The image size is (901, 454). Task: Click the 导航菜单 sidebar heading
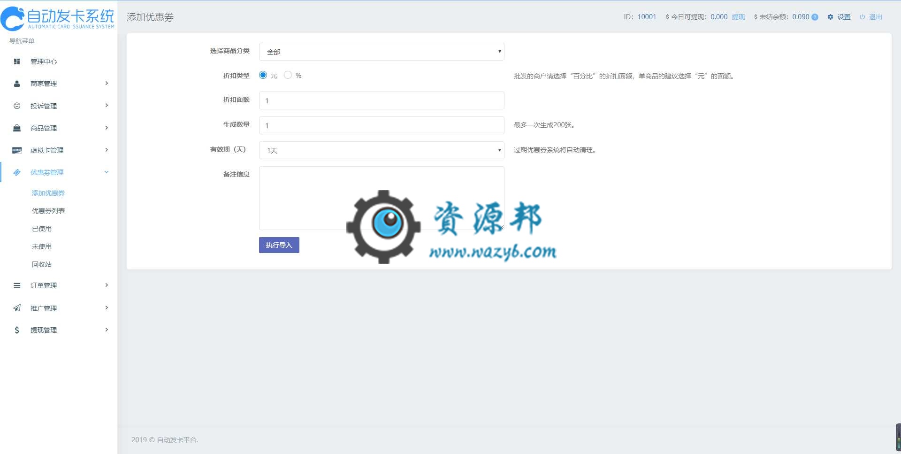pos(22,41)
